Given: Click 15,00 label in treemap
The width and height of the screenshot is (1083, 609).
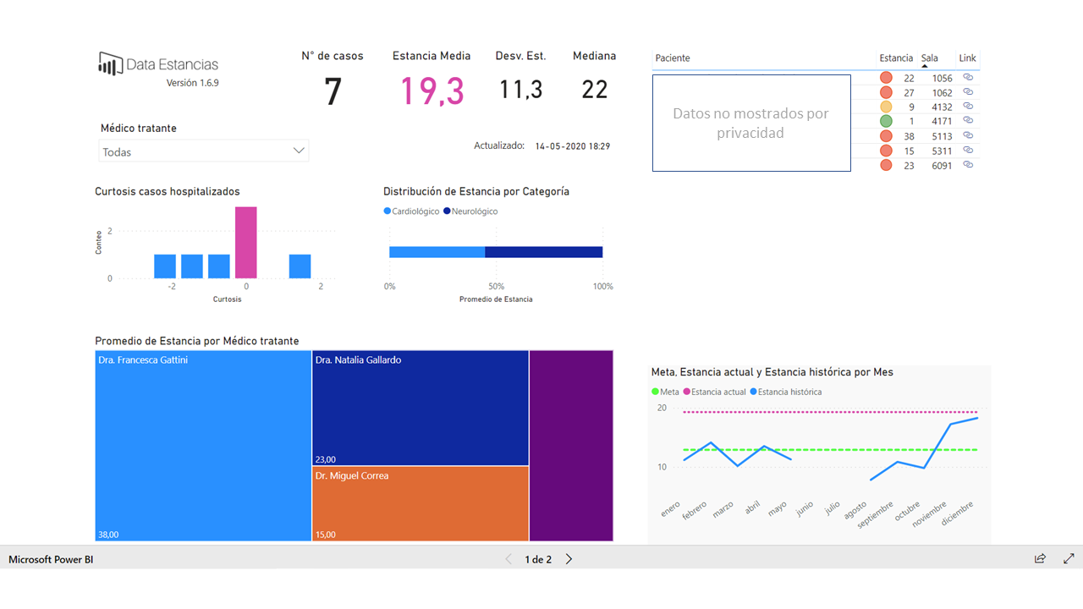Looking at the screenshot, I should point(326,535).
